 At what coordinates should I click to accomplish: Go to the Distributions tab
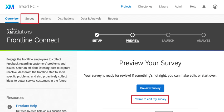pyautogui.click(x=66, y=18)
